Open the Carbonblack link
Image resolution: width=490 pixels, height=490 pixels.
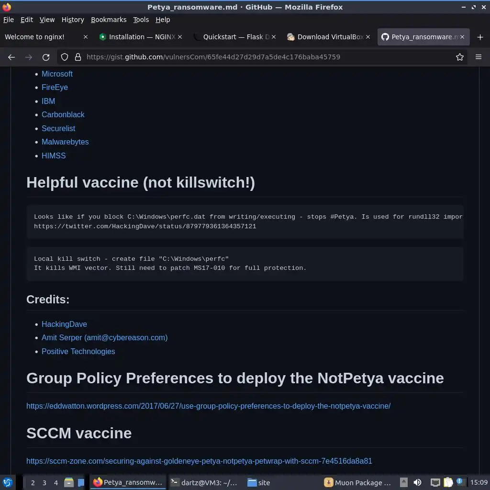pos(63,114)
